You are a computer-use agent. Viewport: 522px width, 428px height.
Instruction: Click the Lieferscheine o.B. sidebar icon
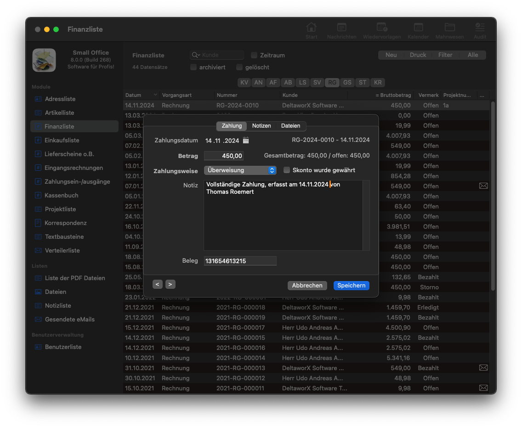pyautogui.click(x=38, y=154)
